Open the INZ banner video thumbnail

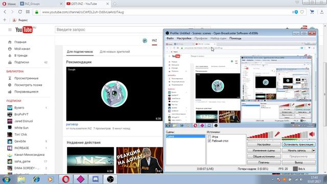point(90,160)
